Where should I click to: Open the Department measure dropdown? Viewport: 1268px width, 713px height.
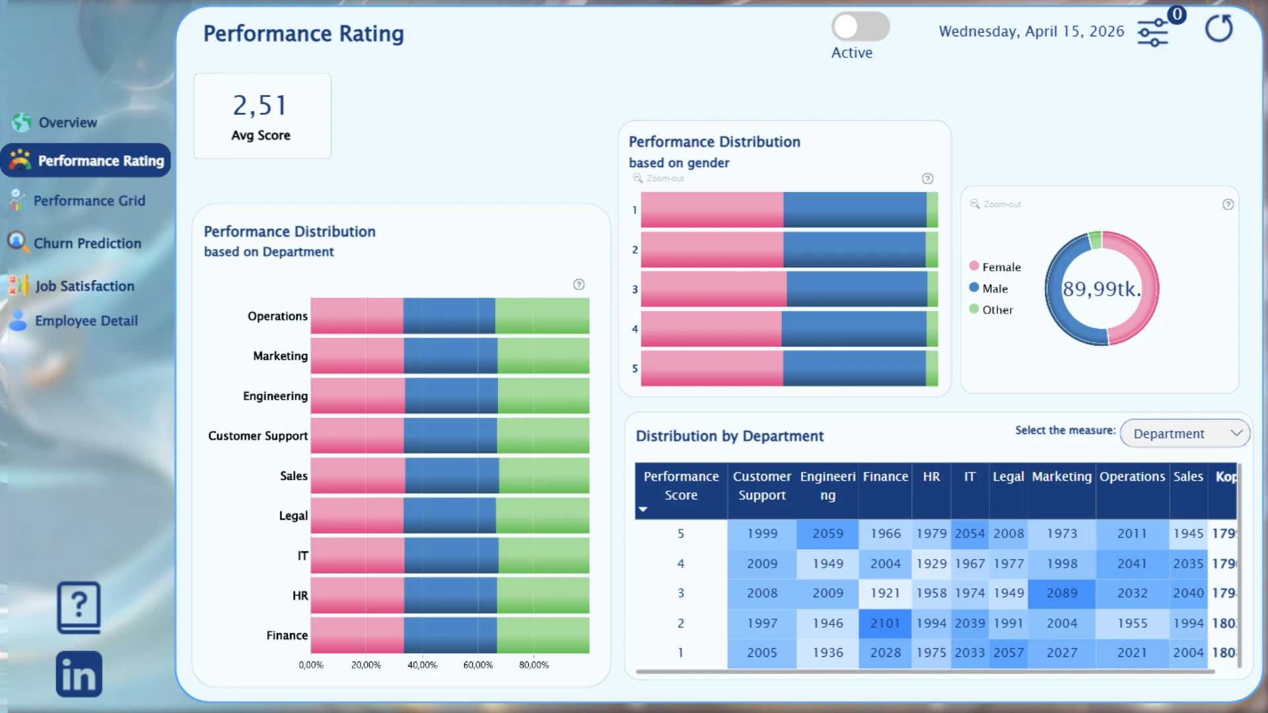1185,434
